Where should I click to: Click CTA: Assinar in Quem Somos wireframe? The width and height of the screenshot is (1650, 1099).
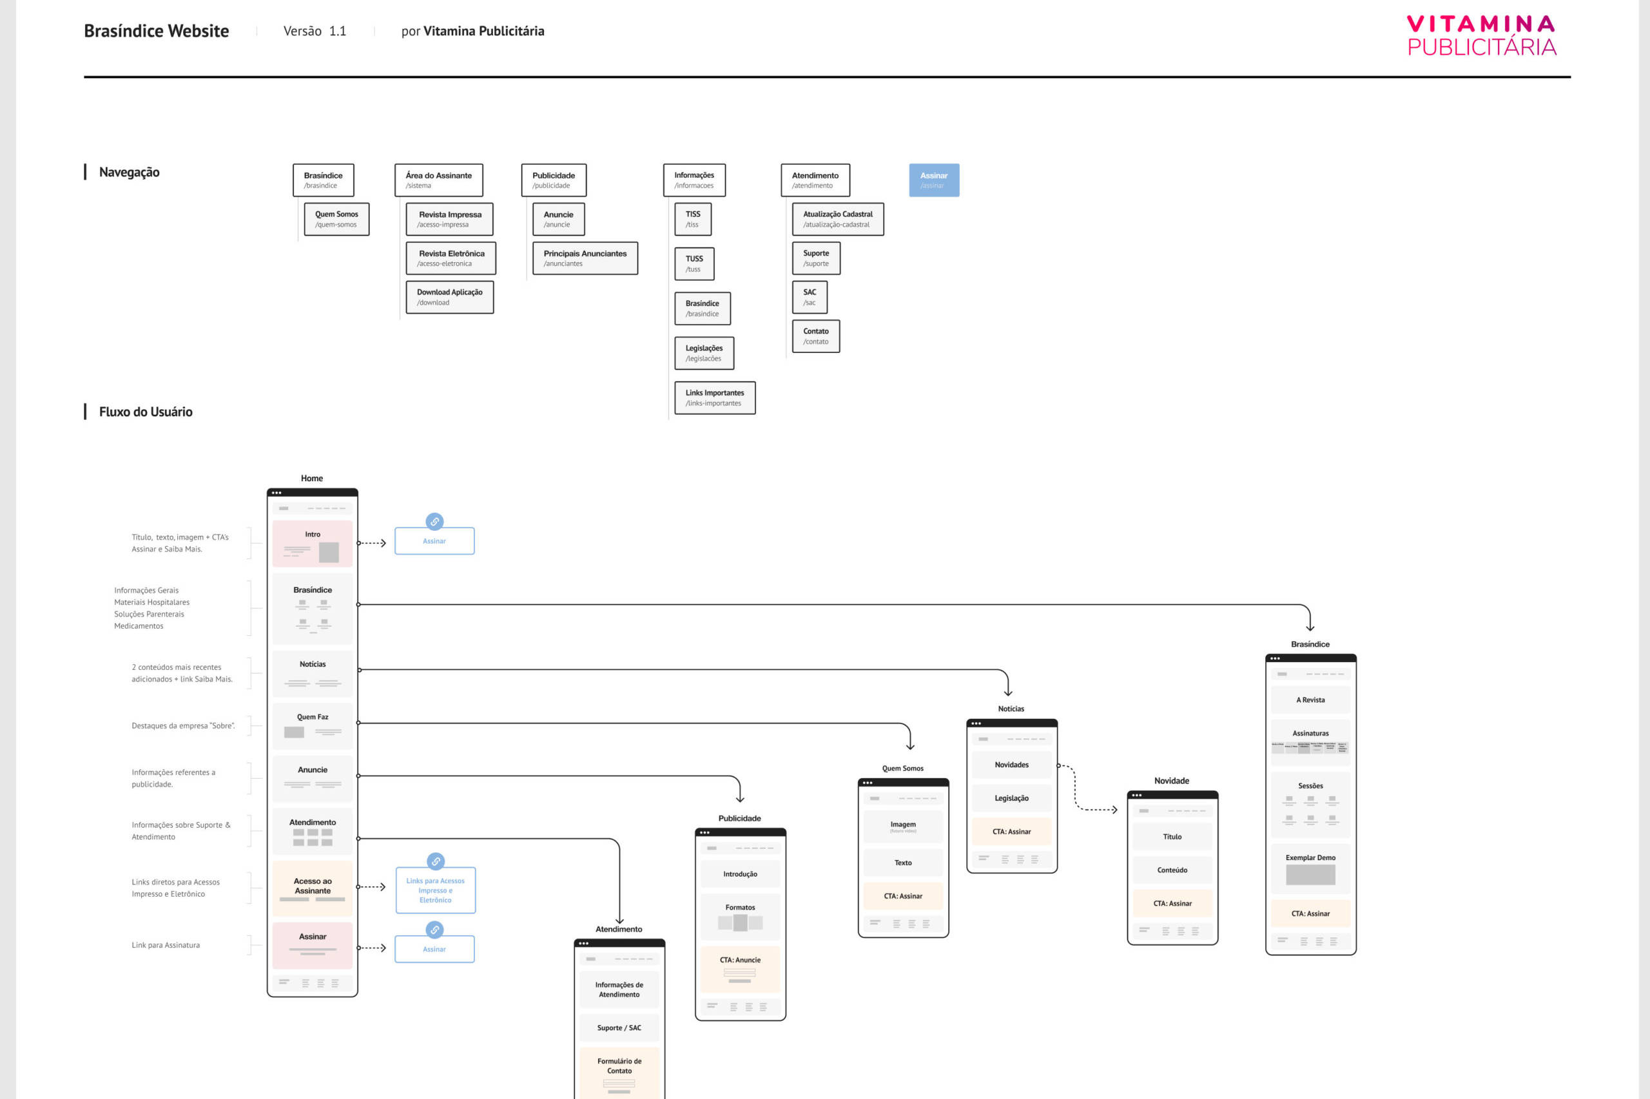903,897
